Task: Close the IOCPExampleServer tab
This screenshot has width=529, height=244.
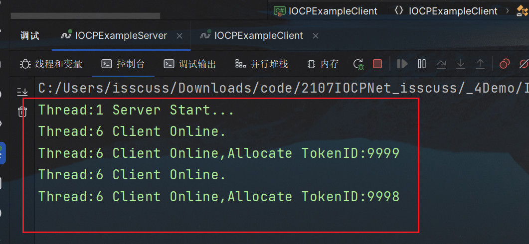Action: point(179,36)
